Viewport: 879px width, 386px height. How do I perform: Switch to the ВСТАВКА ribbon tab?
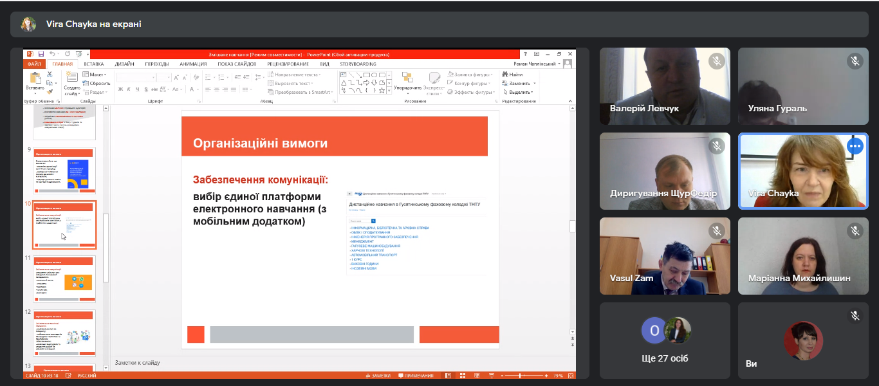[94, 64]
